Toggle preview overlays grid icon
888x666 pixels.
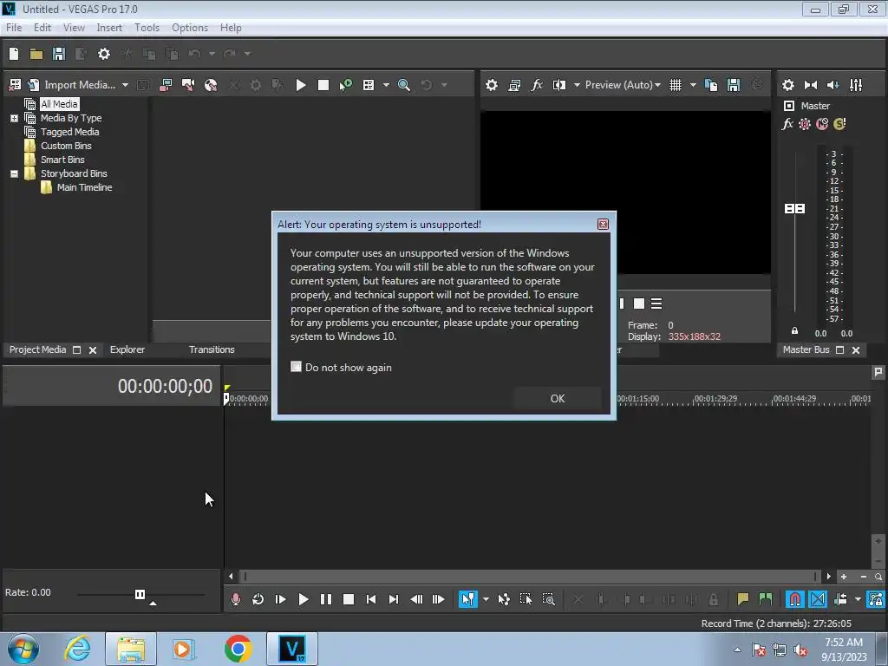click(x=675, y=85)
